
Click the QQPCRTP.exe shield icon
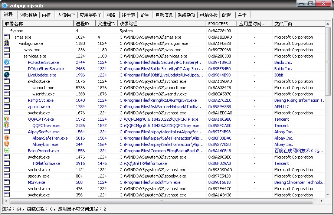coord(7,119)
